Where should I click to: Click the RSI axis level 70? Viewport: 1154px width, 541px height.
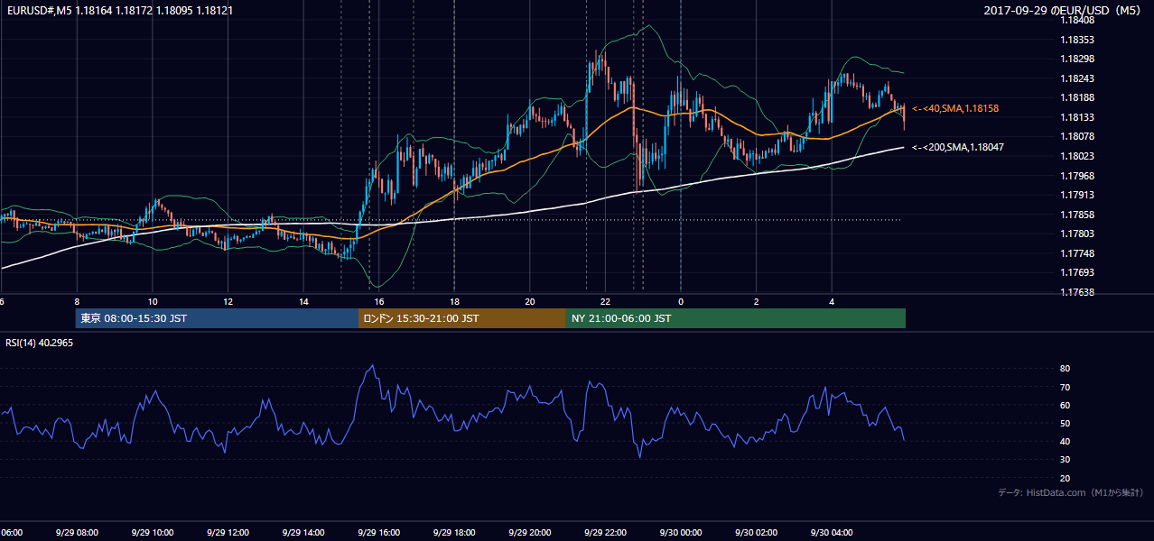(x=1066, y=387)
